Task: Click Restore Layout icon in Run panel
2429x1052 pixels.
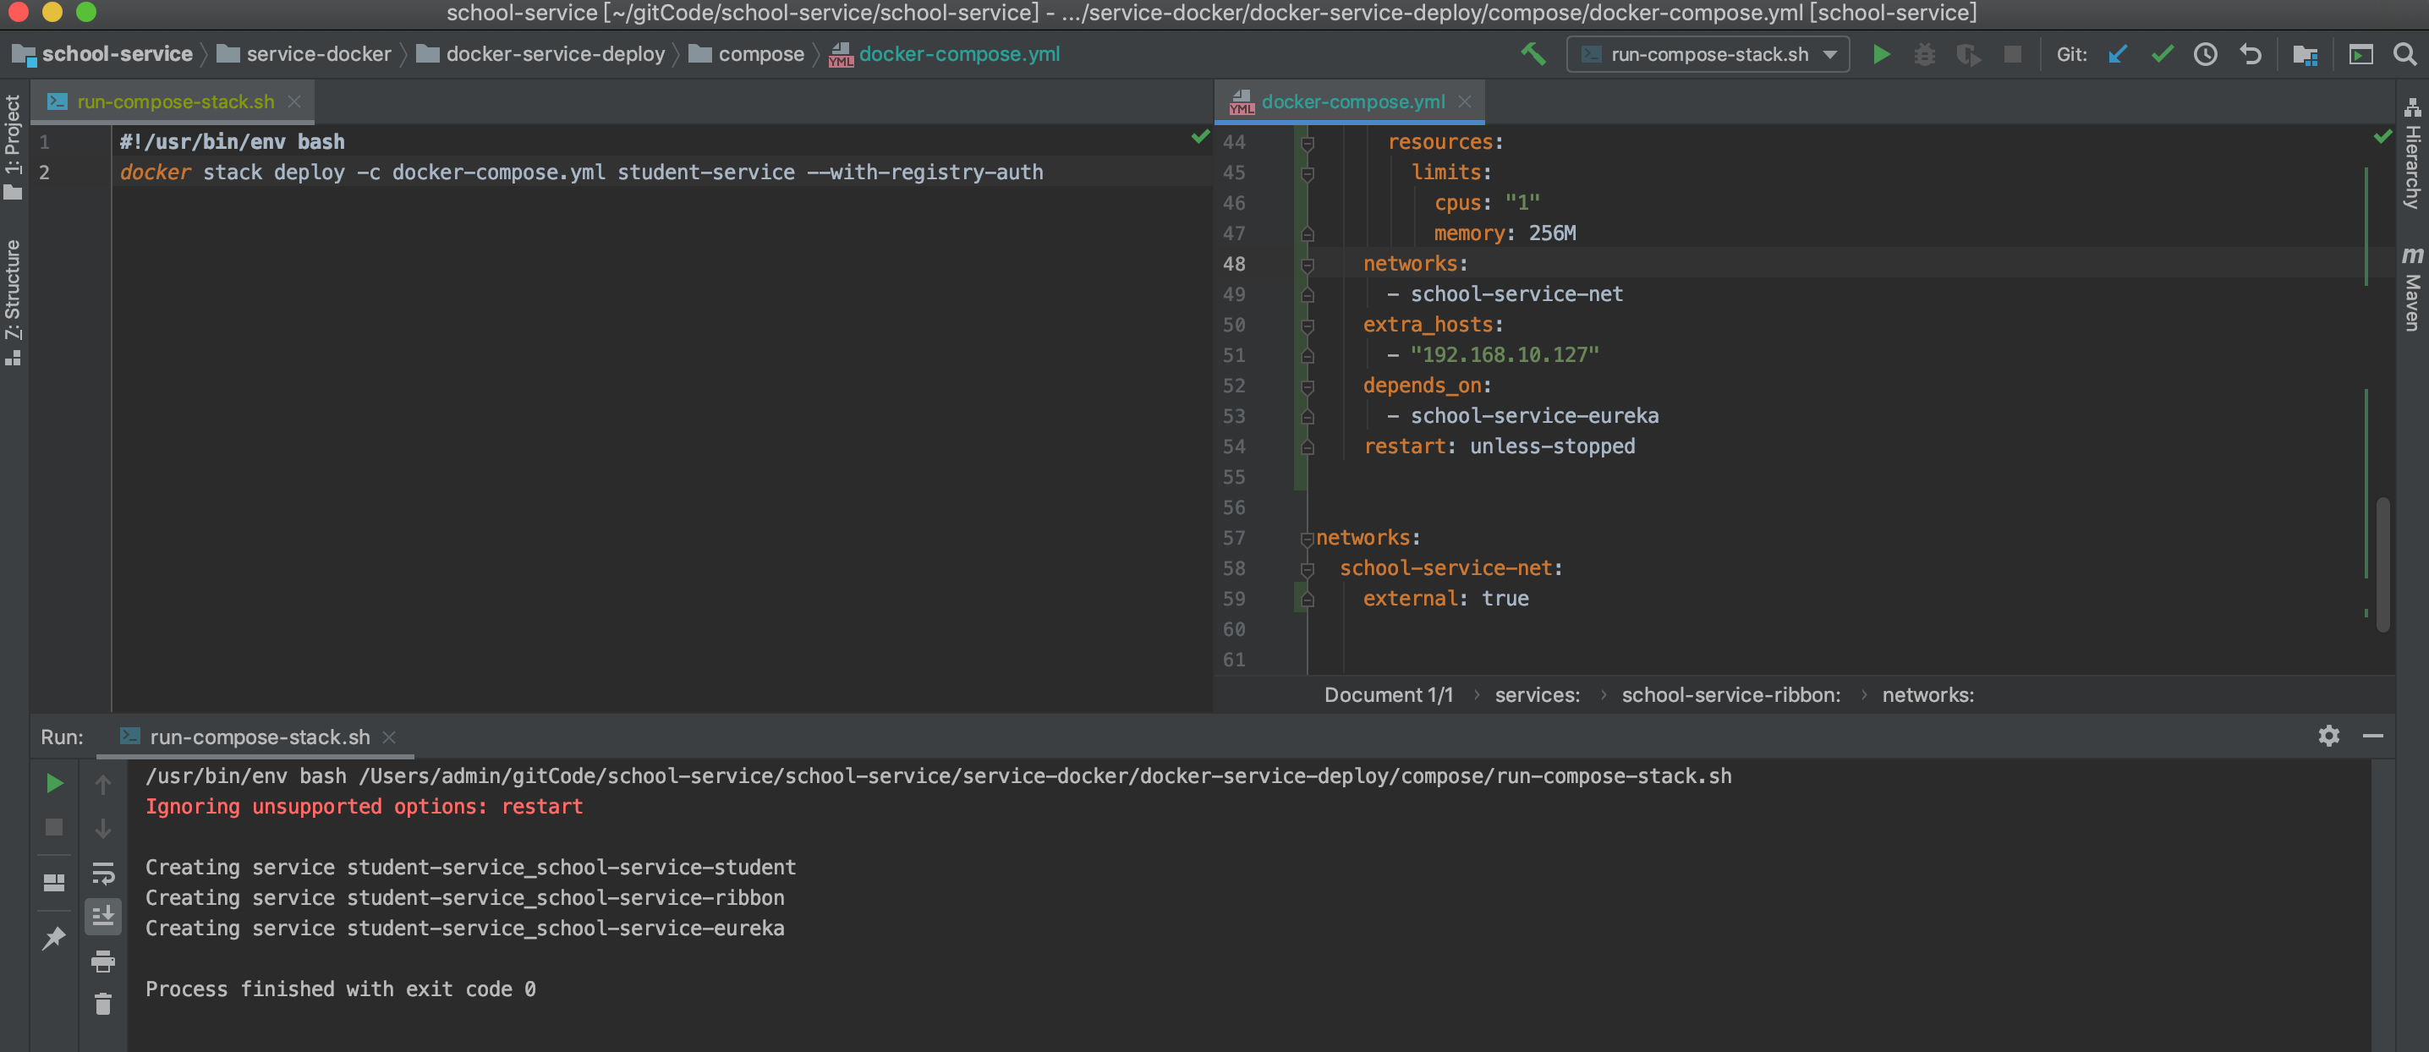Action: pos(55,882)
